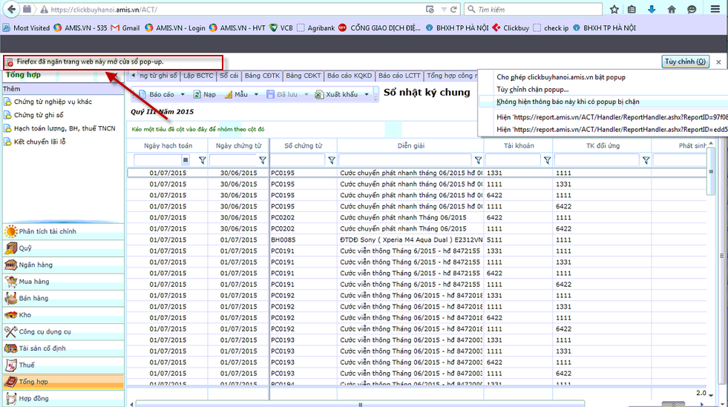The image size is (728, 407).
Task: Open the Mua hàng cart icon
Action: point(10,282)
